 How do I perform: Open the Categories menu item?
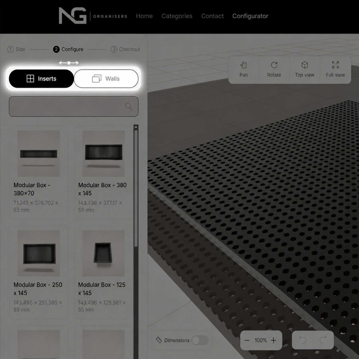pos(177,16)
